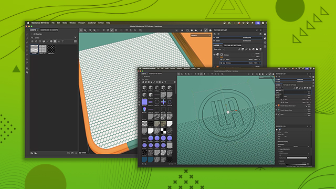Click the assets search field in back window
Image resolution: width=336 pixels, height=189 pixels.
coord(54,37)
